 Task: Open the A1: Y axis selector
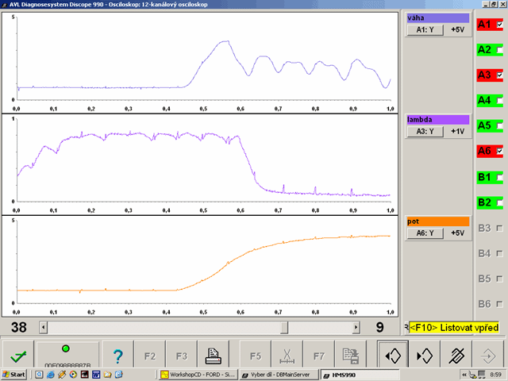coord(425,30)
